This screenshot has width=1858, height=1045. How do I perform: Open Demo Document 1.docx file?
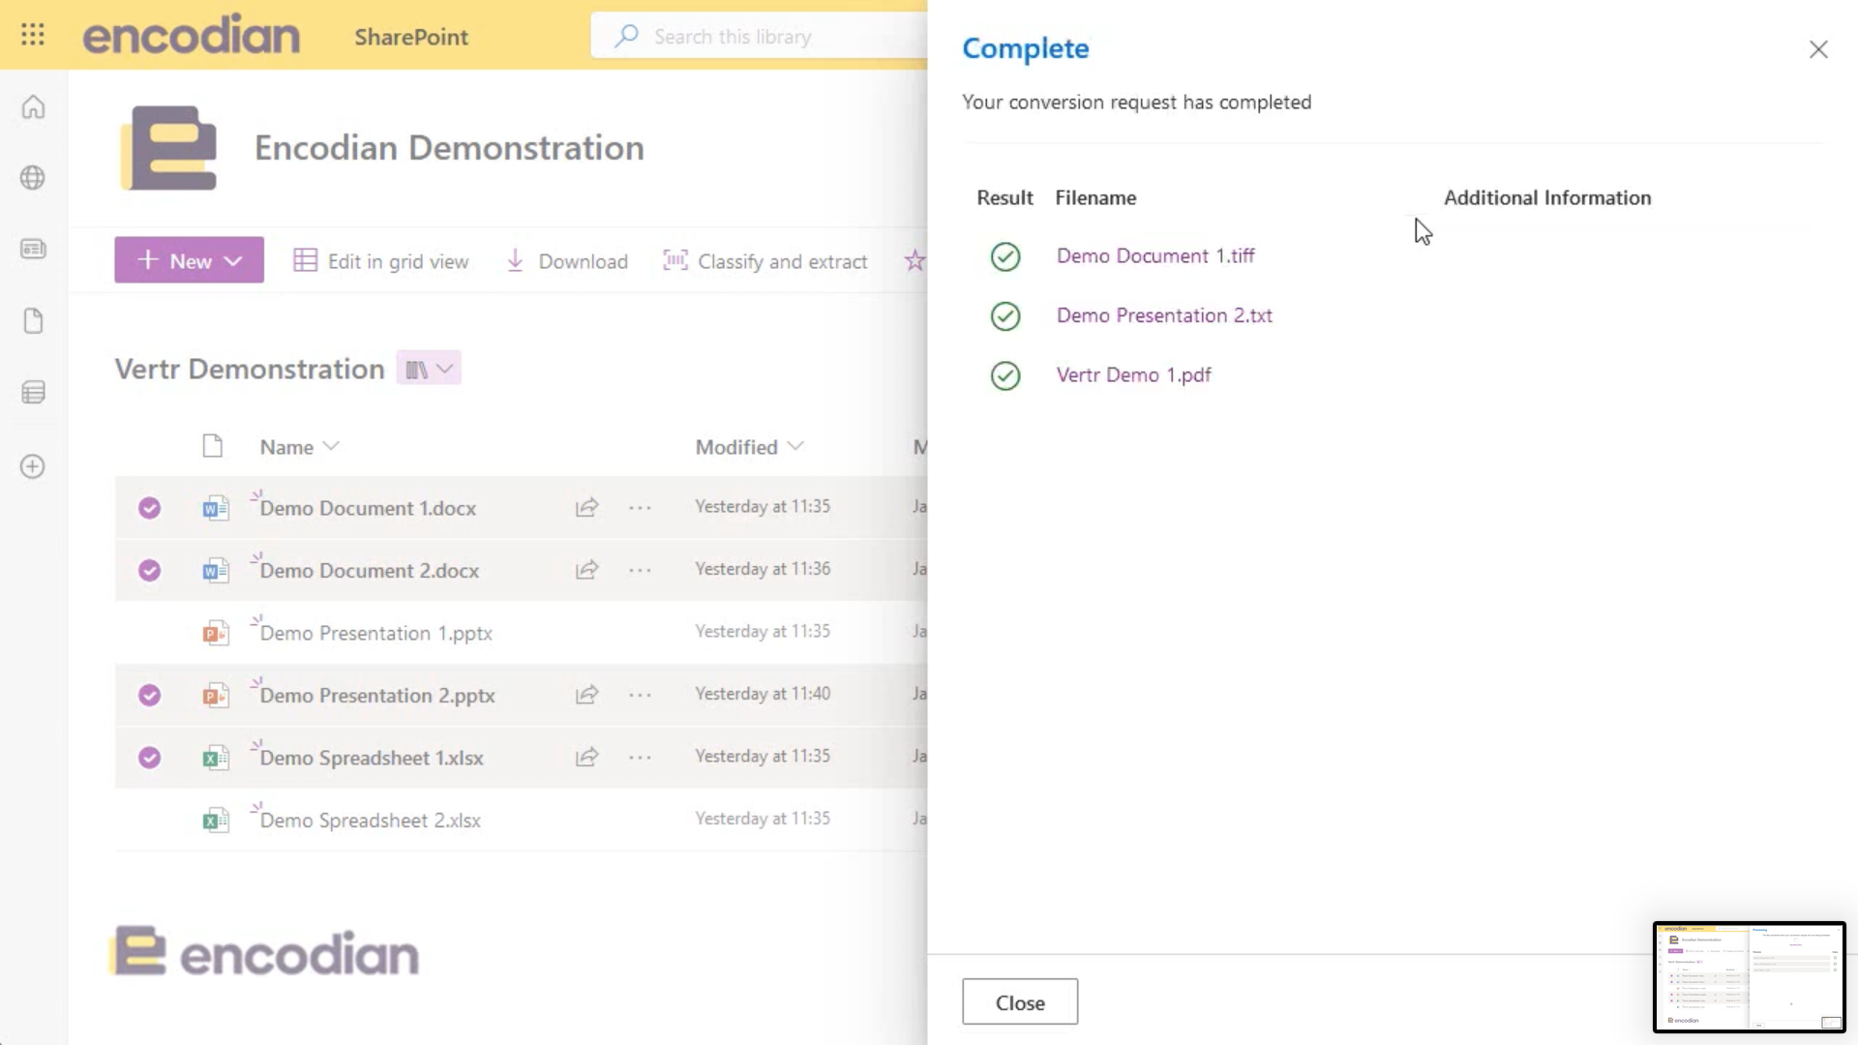368,508
